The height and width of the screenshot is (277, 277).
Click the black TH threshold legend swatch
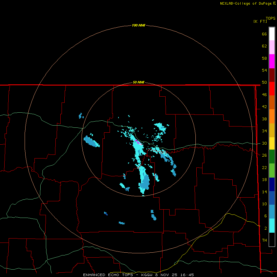point(272,239)
